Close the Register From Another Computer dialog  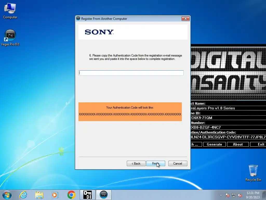coord(185,18)
